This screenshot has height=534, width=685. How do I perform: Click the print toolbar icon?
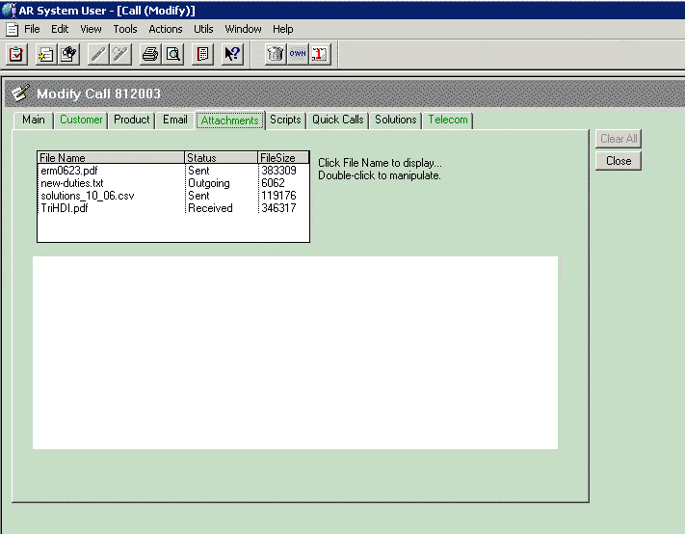[x=149, y=55]
